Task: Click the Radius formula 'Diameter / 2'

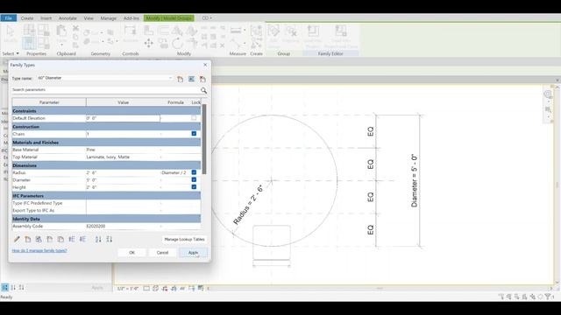Action: 174,172
